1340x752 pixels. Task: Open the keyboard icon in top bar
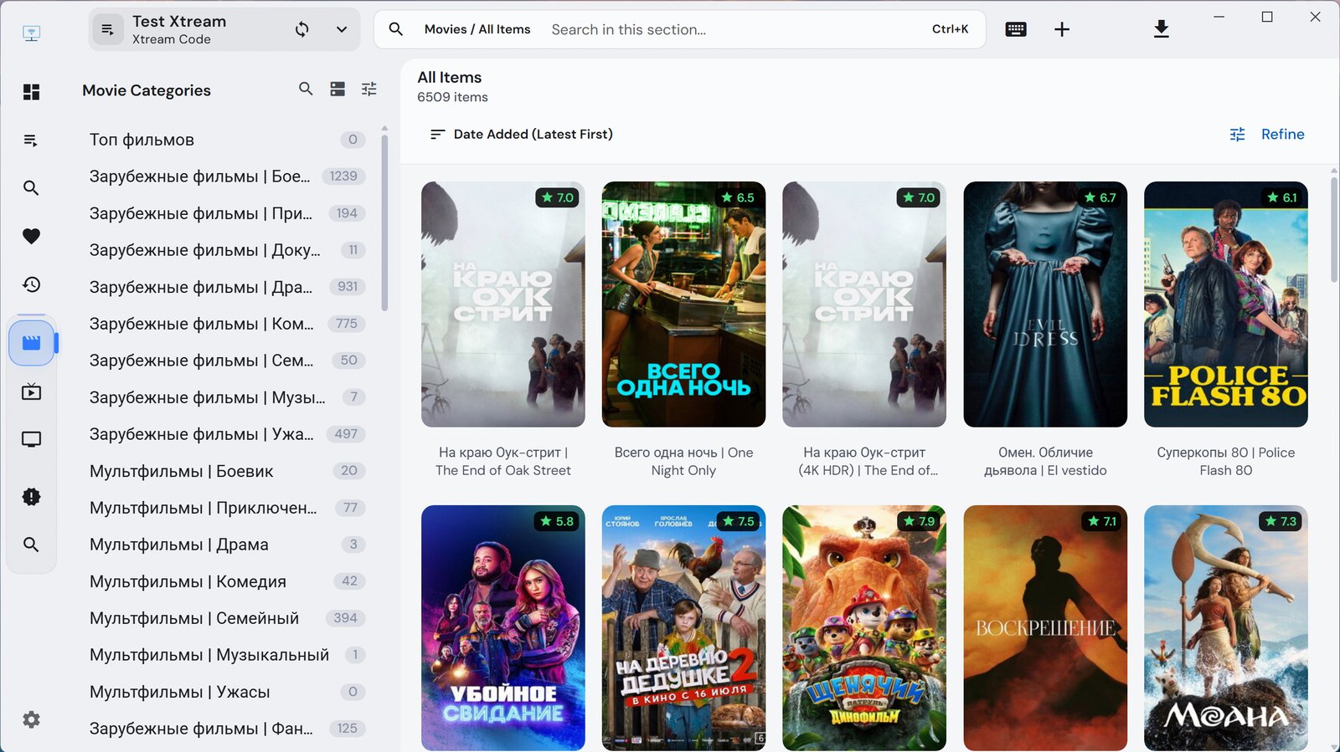[1016, 29]
